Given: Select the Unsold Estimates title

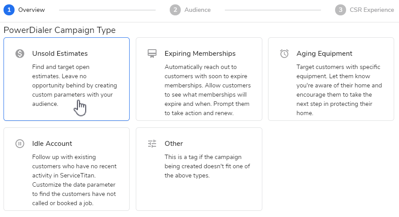Looking at the screenshot, I should point(60,54).
